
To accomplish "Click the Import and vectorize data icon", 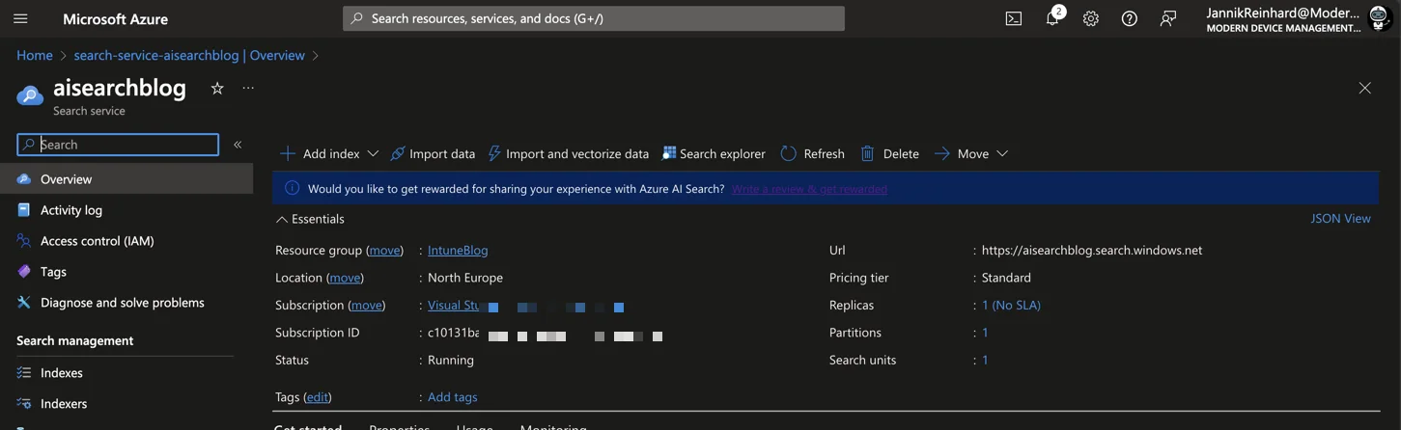I will pos(493,153).
